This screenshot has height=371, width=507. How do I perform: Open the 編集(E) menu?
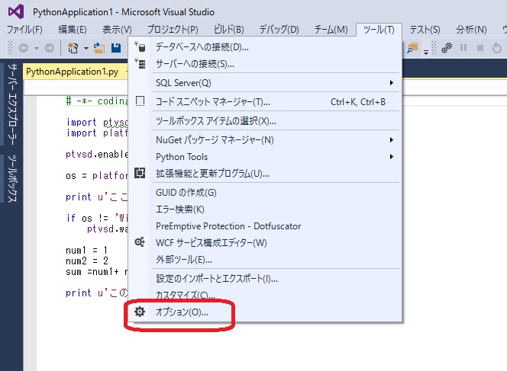click(72, 30)
